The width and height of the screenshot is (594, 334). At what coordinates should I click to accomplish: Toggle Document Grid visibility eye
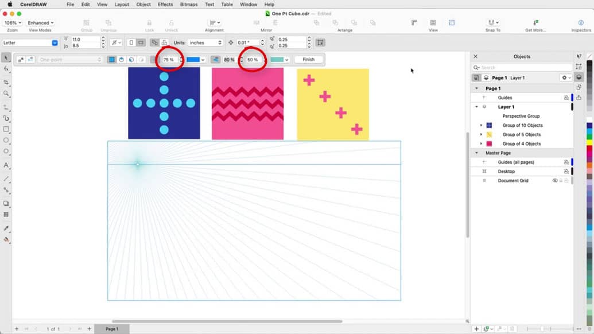point(554,180)
